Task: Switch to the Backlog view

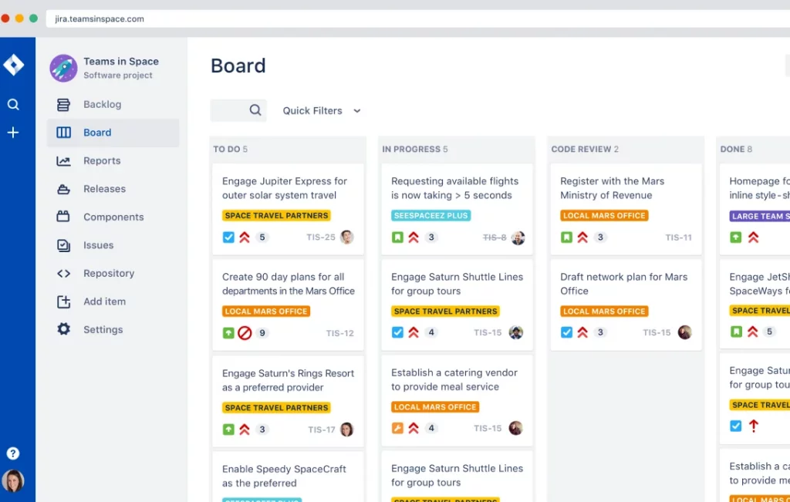Action: pos(100,104)
